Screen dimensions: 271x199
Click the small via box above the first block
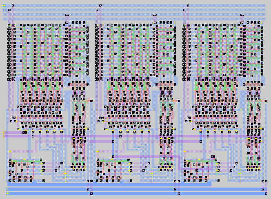(x=67, y=15)
